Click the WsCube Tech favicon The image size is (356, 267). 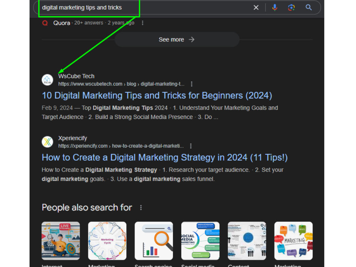coord(47,80)
